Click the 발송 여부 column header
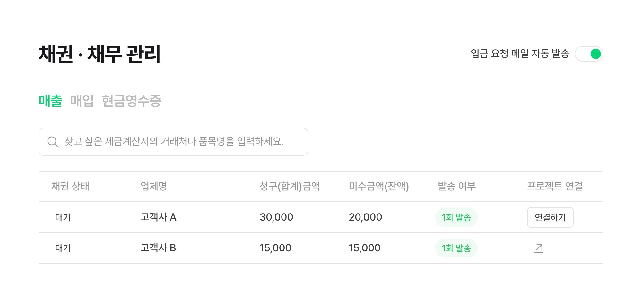The height and width of the screenshot is (302, 642). 456,186
